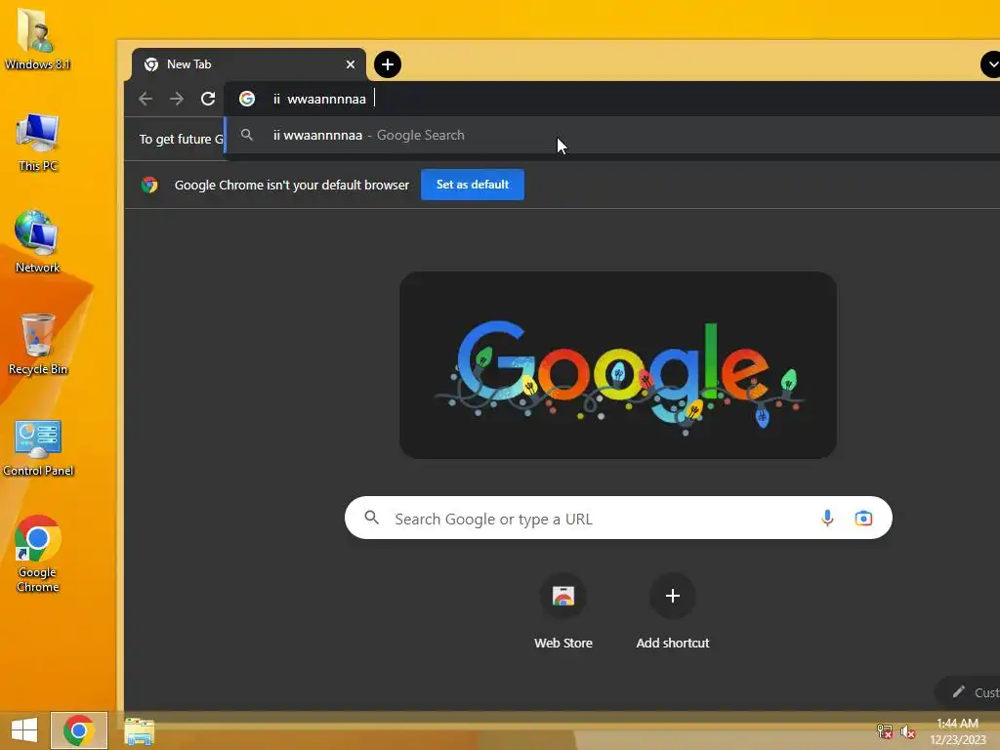Open the Google holiday lights doodle
Image resolution: width=1000 pixels, height=750 pixels.
(618, 365)
